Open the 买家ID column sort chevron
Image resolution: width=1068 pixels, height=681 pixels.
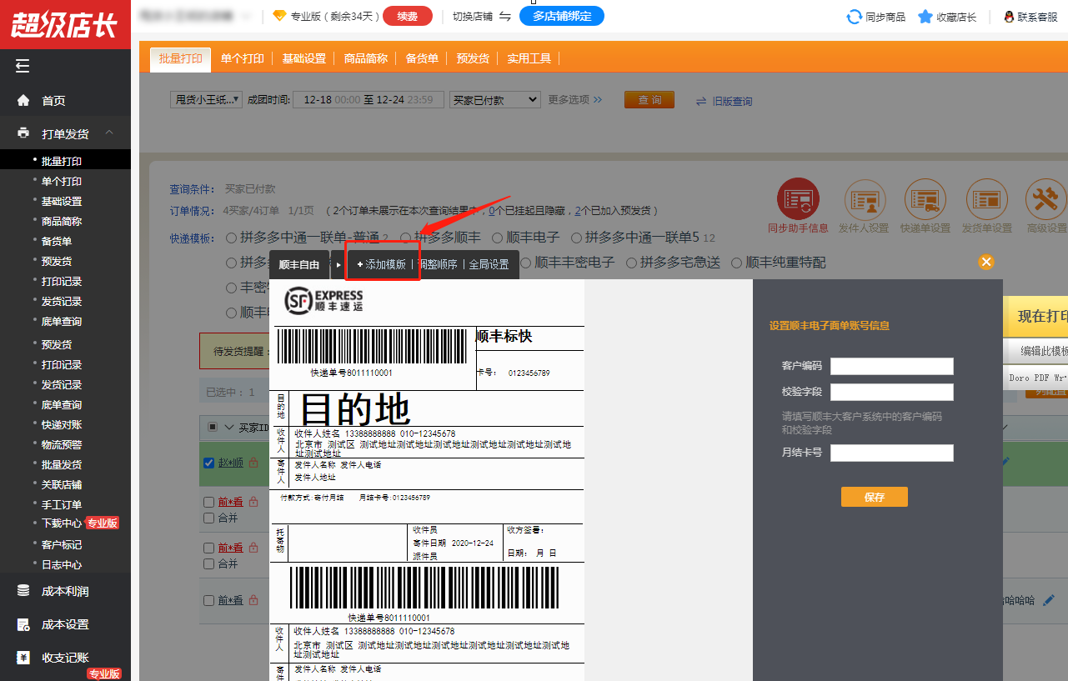pyautogui.click(x=229, y=428)
